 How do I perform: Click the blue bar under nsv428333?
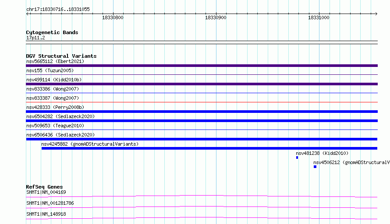[x=202, y=112]
